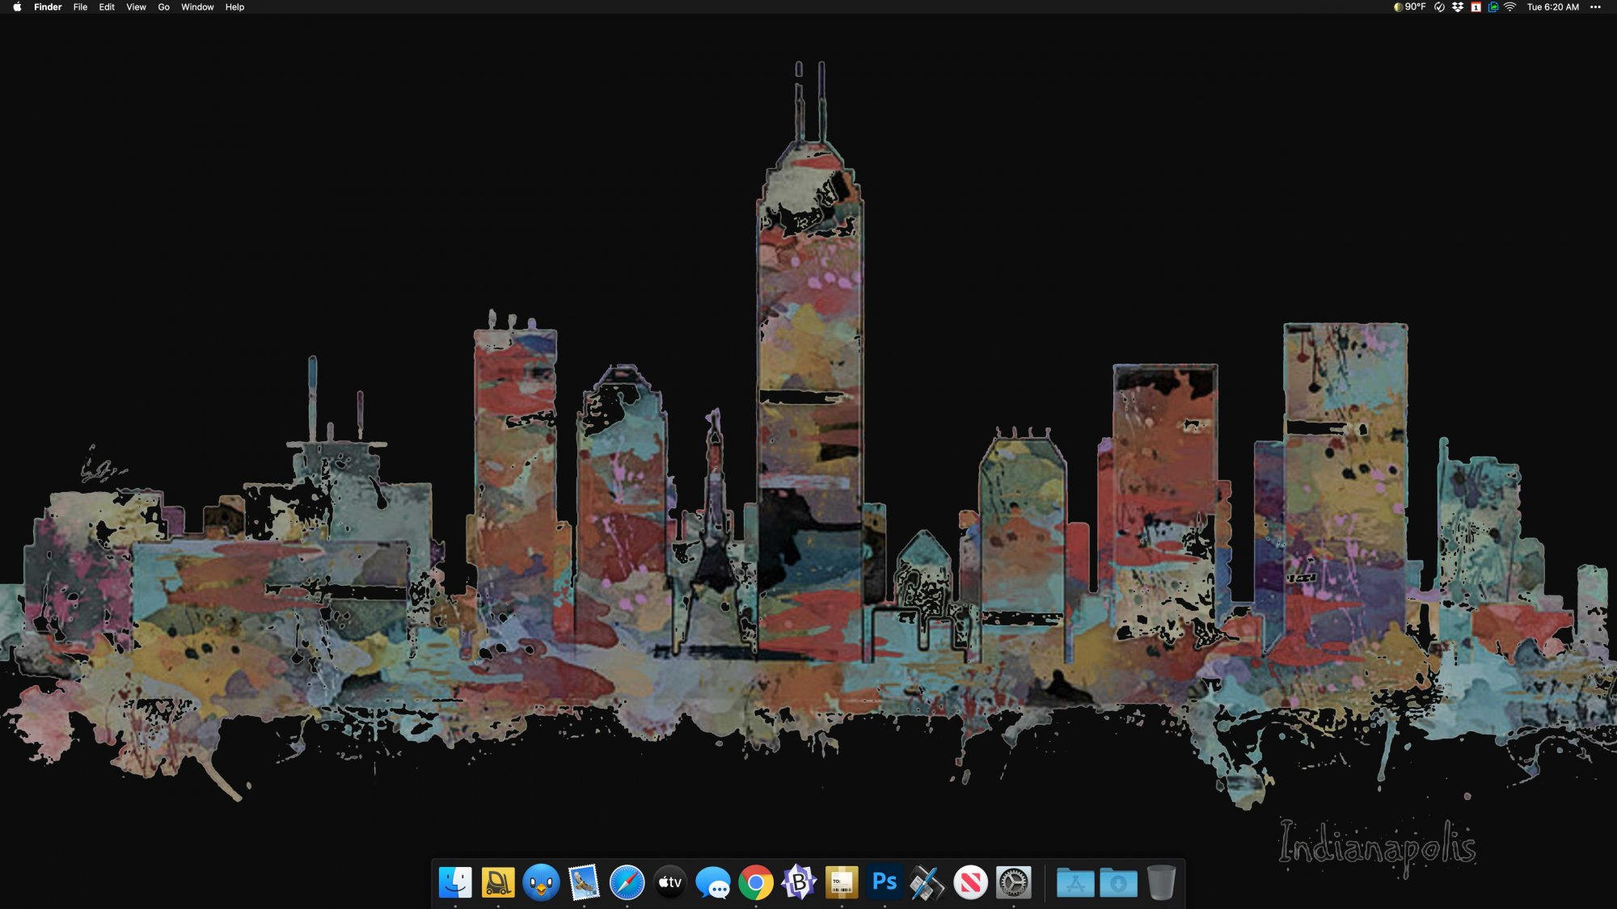Open the calendar menu bar icon

[x=1476, y=6]
